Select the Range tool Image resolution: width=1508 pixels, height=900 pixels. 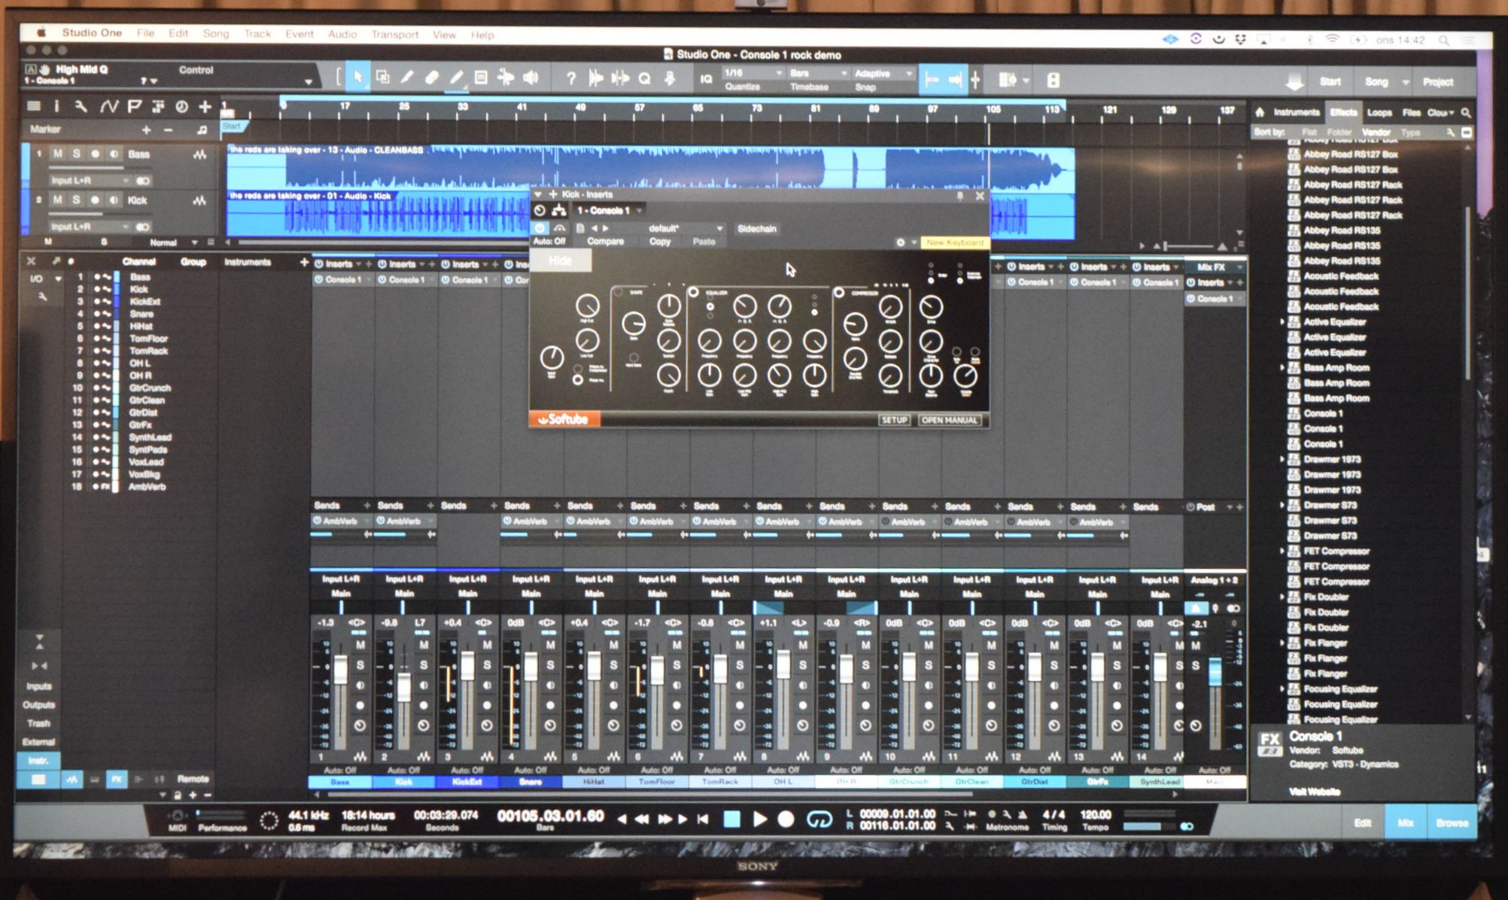382,78
